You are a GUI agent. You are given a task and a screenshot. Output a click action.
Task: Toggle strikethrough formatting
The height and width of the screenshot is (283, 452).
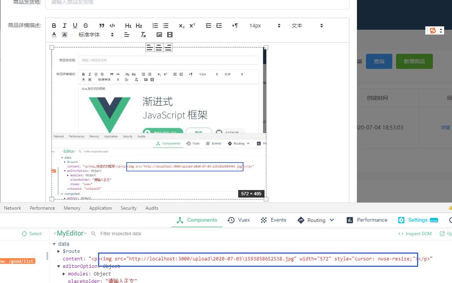85,26
